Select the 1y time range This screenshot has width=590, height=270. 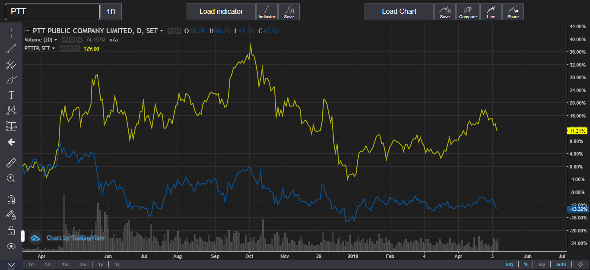(100, 264)
